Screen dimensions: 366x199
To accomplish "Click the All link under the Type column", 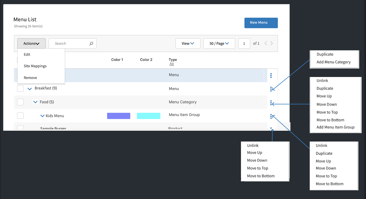I will coord(172,64).
